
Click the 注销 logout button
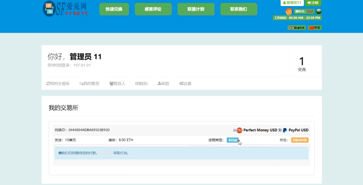click(x=313, y=3)
